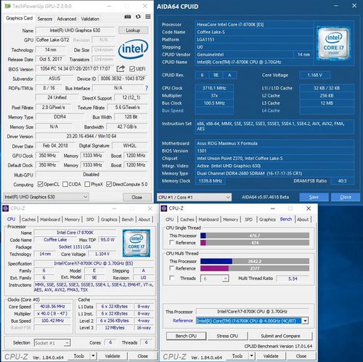Viewport: 363px width, 362px height.
Task: Open the GPU-Z hamburger menu icon
Action: tap(148, 17)
